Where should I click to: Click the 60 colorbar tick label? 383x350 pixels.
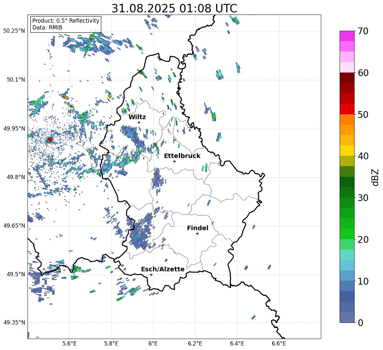click(363, 73)
